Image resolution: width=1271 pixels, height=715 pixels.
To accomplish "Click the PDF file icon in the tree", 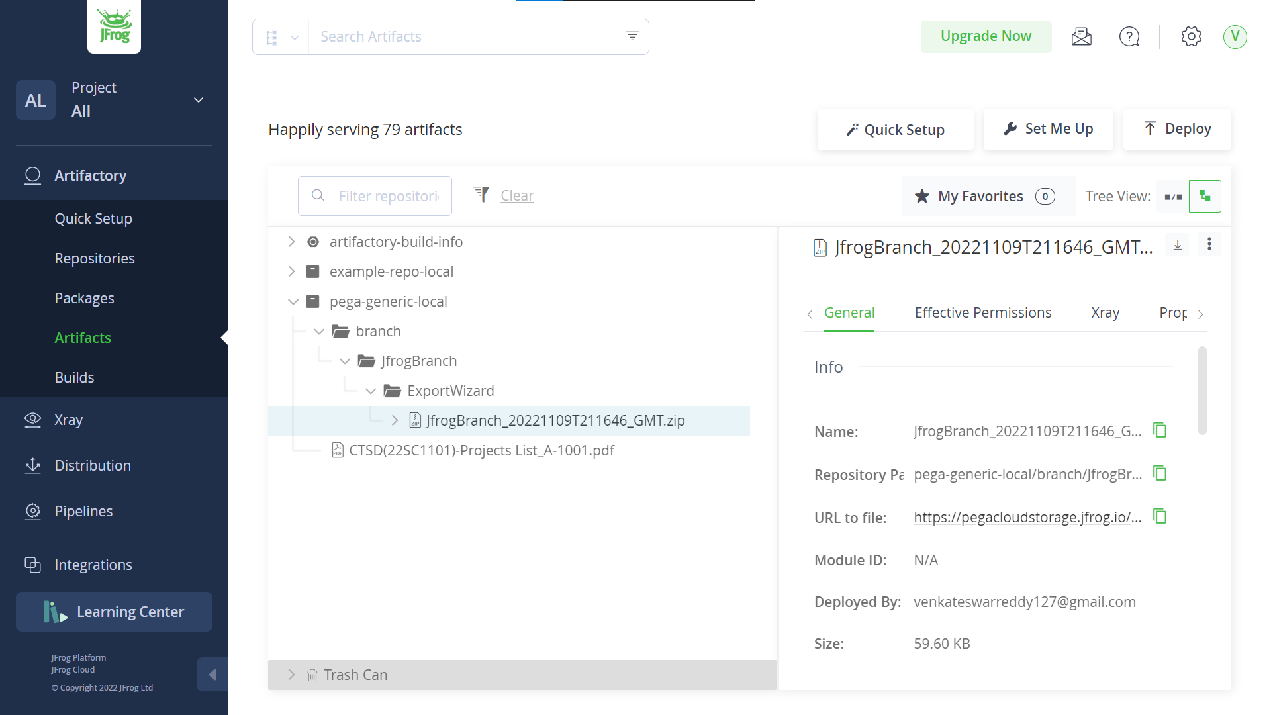I will tap(338, 450).
